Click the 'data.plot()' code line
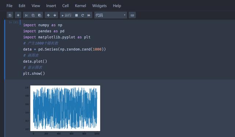 35,62
